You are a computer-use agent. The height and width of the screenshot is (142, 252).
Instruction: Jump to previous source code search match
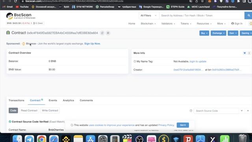248,110
